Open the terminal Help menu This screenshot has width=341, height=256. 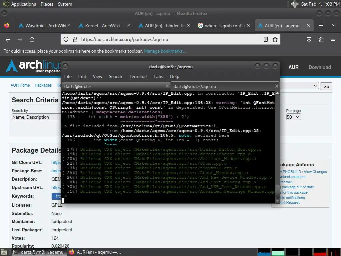click(x=174, y=76)
